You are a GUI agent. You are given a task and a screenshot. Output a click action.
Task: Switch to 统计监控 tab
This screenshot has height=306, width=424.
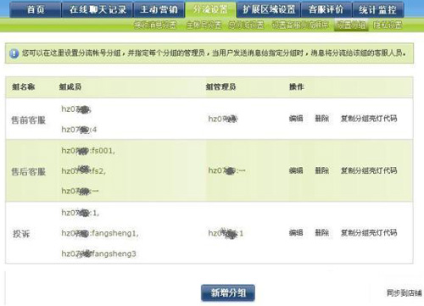point(378,9)
